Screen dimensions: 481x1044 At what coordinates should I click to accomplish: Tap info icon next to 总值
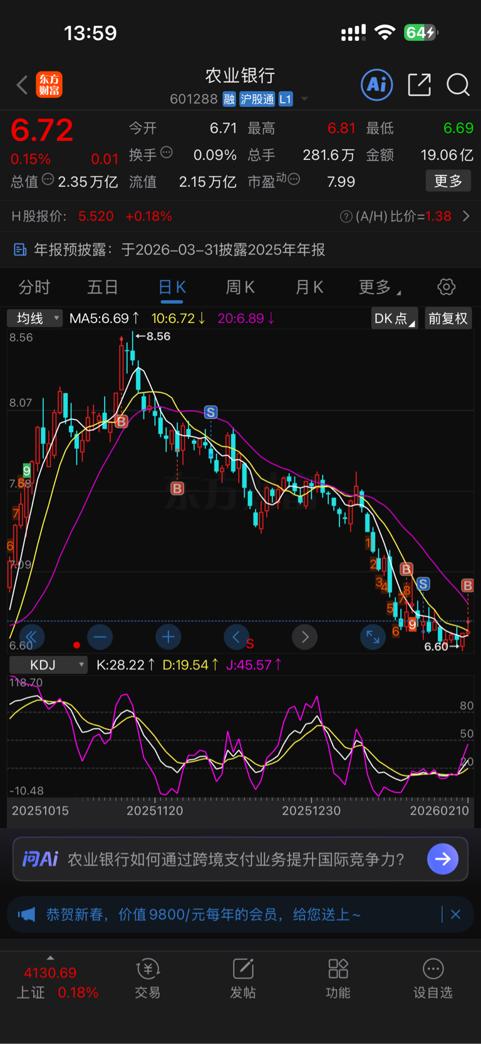[x=48, y=180]
